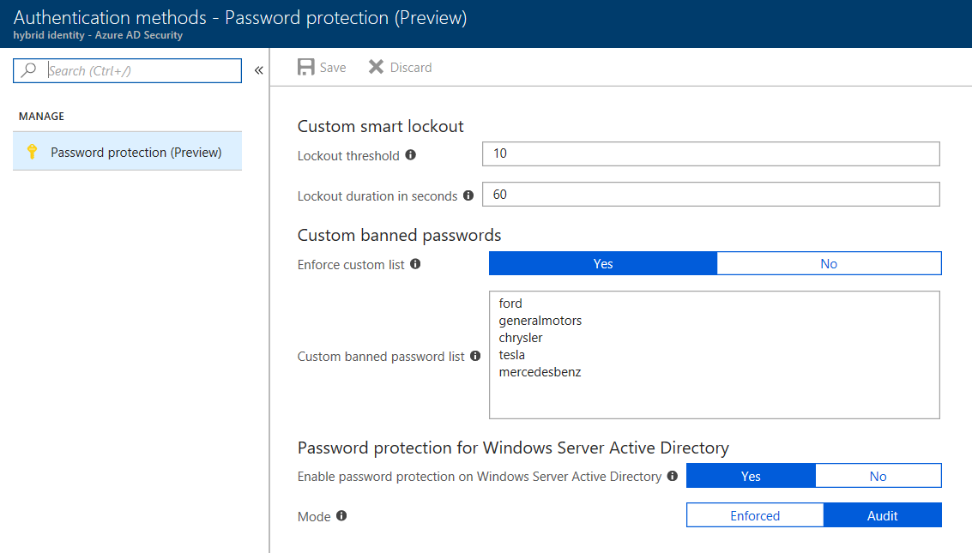Show info for Lockout threshold

tap(410, 155)
